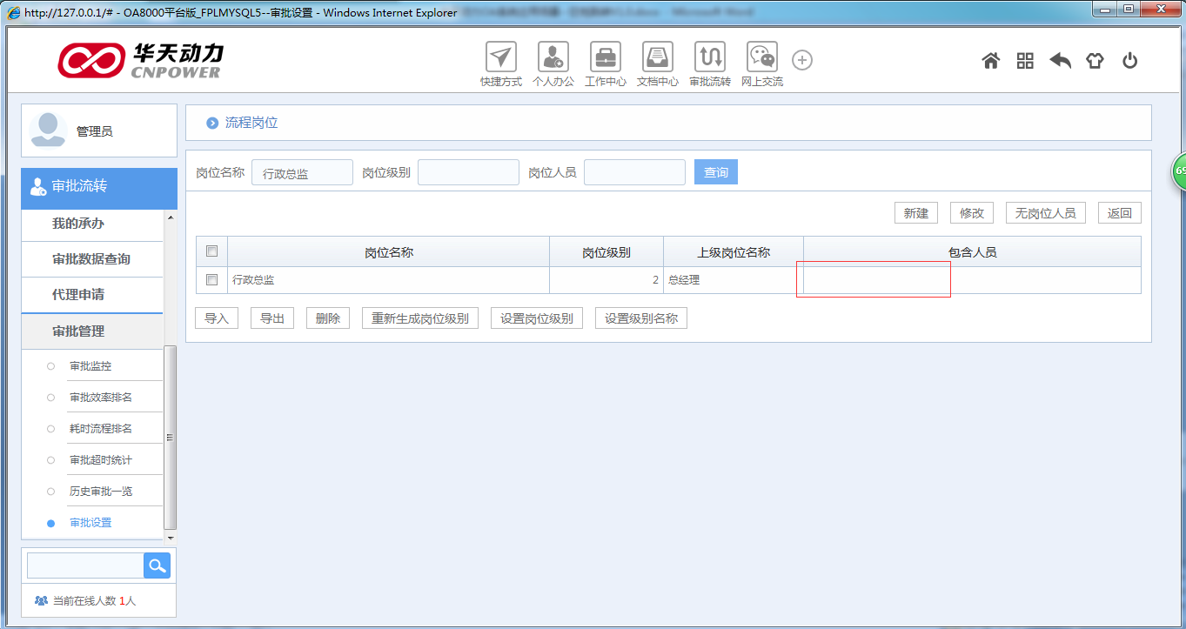The height and width of the screenshot is (629, 1186).
Task: Select 历史审批一览 in sidebar menu
Action: (x=101, y=492)
